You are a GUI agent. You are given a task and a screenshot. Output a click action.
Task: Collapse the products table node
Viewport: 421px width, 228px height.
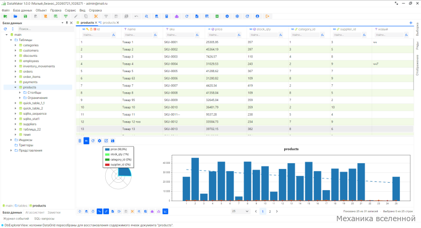point(15,87)
